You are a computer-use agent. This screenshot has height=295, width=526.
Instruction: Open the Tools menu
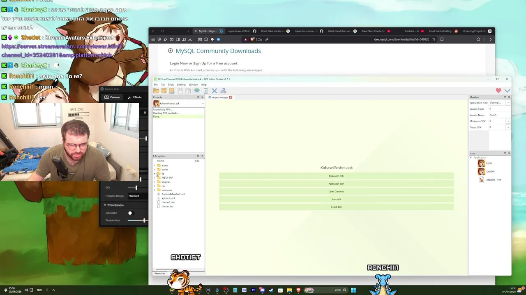pos(171,85)
